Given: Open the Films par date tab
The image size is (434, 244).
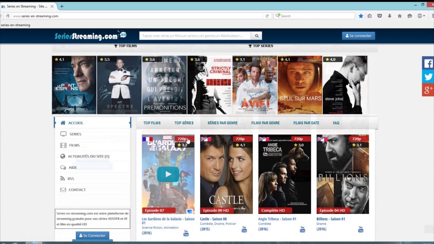Looking at the screenshot, I should [x=306, y=123].
